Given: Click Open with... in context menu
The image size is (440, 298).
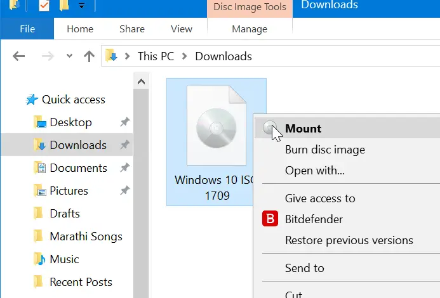Looking at the screenshot, I should tap(314, 171).
